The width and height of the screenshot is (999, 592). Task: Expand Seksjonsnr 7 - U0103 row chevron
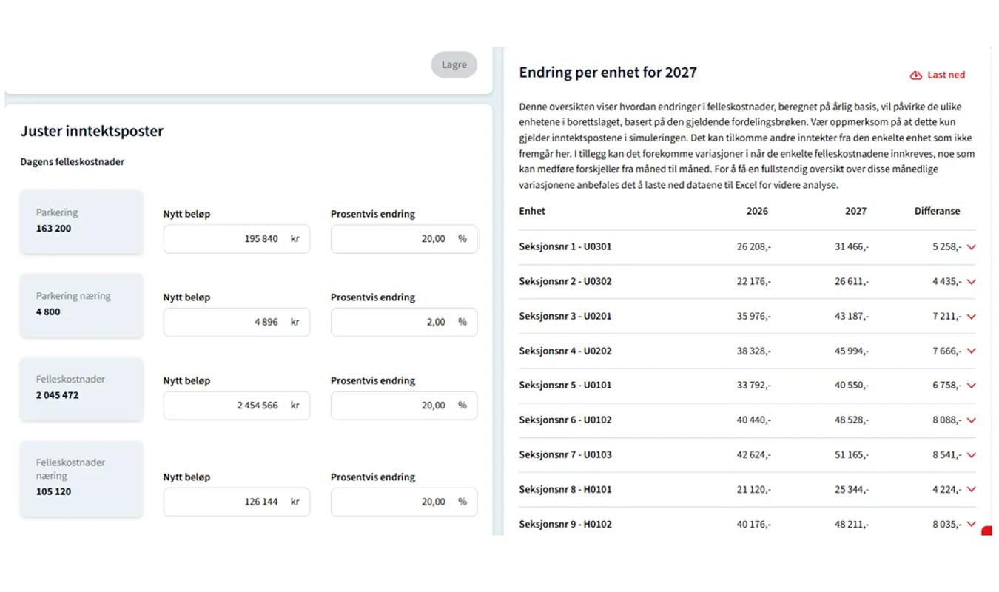pos(971,455)
